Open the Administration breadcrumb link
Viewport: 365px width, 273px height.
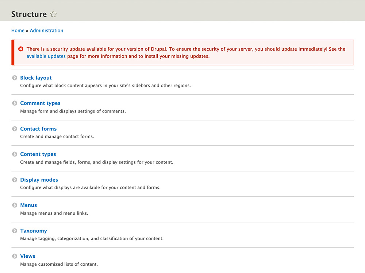46,31
